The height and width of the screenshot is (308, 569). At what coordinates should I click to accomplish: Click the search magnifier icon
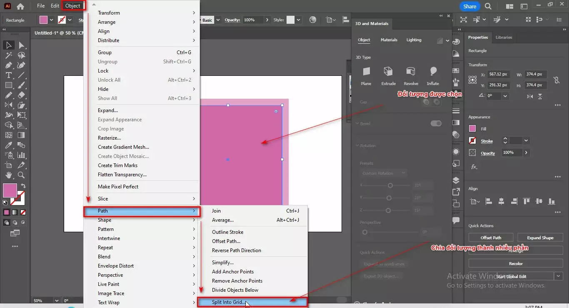coord(488,6)
